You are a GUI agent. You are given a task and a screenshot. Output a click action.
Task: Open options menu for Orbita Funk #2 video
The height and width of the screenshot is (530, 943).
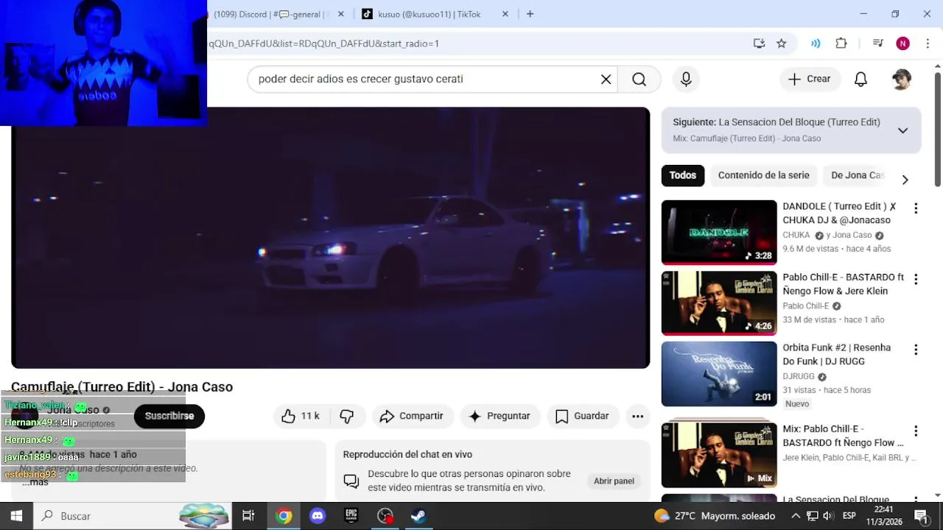916,350
